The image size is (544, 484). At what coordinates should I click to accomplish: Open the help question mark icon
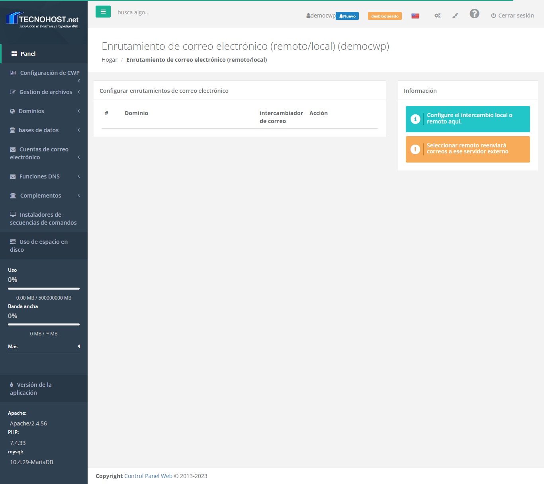[474, 14]
